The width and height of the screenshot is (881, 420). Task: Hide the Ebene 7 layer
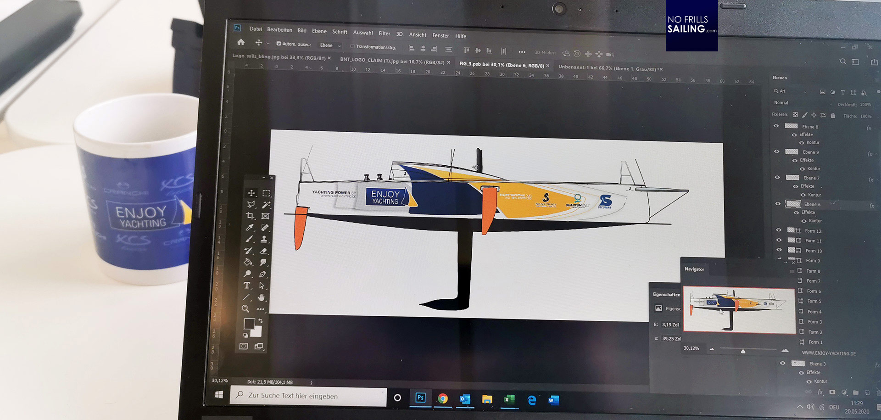(x=777, y=177)
